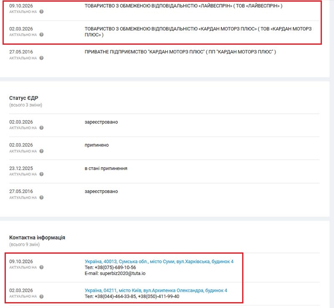Click the email superbiz2020@tuta.io
The height and width of the screenshot is (308, 334).
[122, 273]
